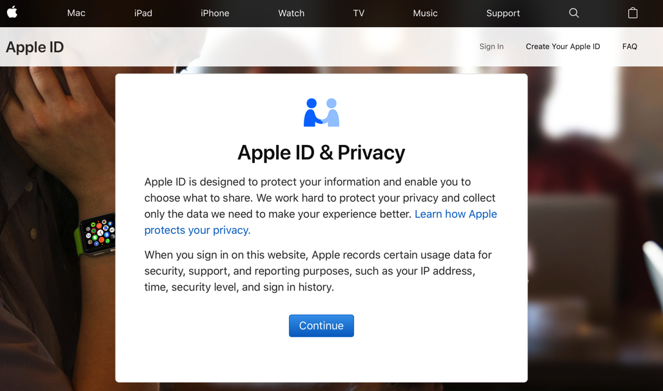Navigate to the TV section

click(359, 13)
